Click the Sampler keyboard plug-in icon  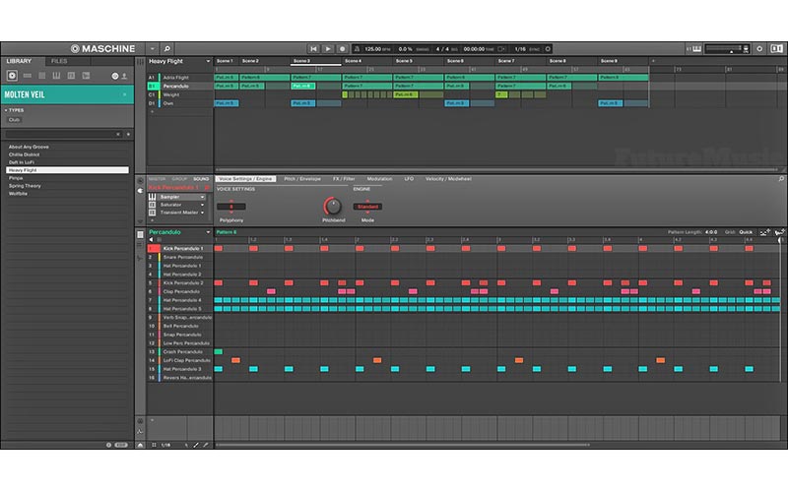[152, 197]
